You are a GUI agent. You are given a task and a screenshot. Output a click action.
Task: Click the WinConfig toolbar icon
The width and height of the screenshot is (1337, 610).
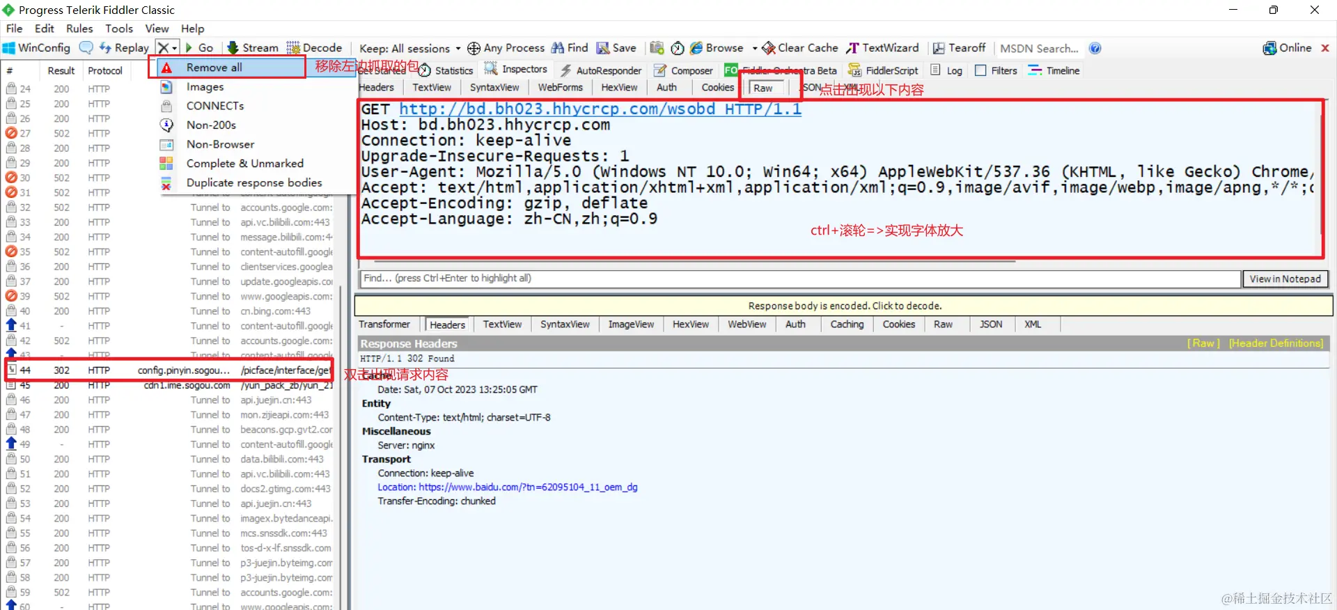36,47
